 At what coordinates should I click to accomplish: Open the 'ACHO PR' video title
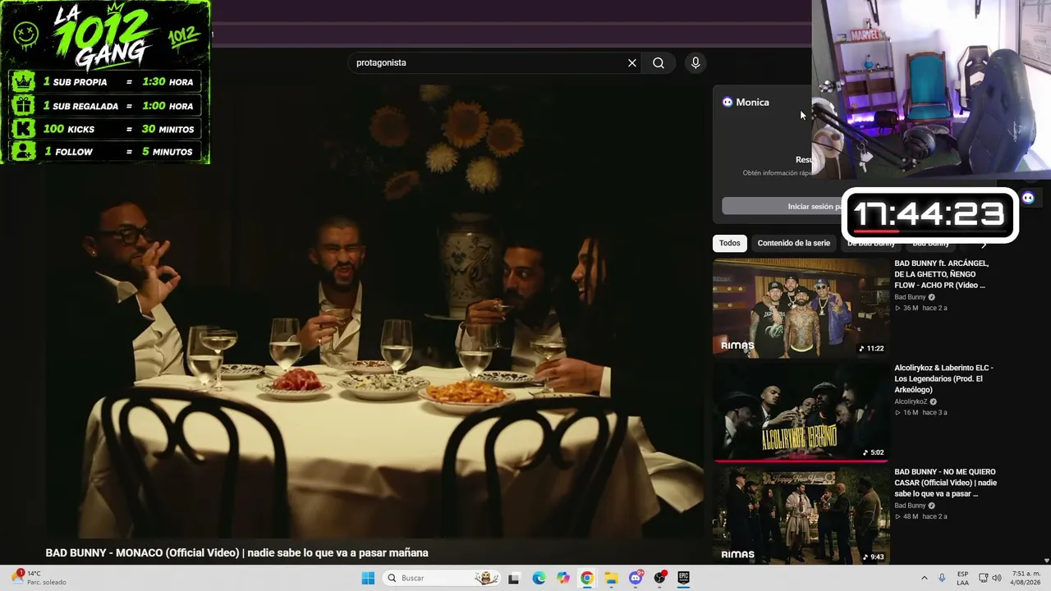pyautogui.click(x=942, y=274)
